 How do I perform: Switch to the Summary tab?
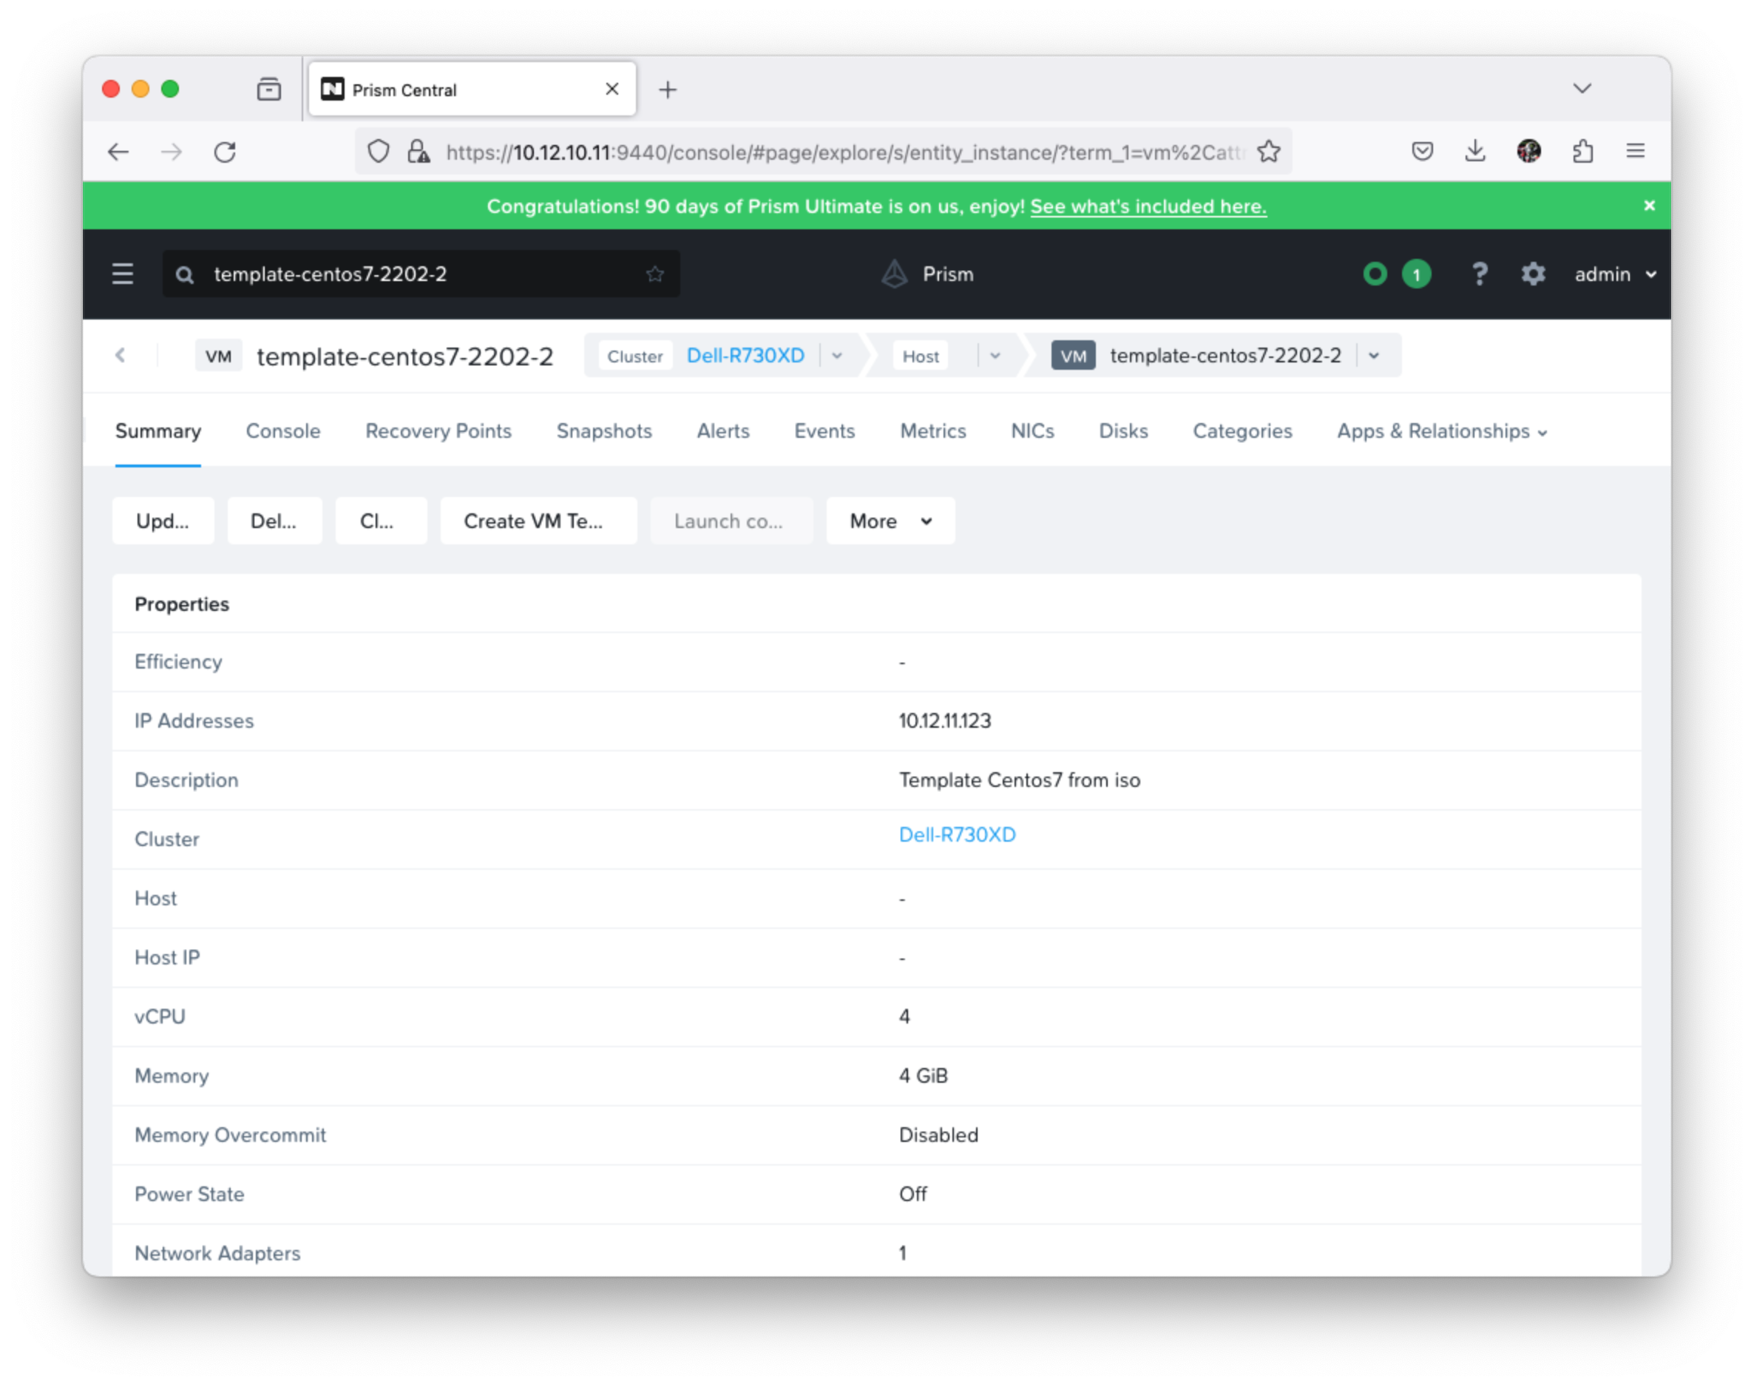coord(158,431)
